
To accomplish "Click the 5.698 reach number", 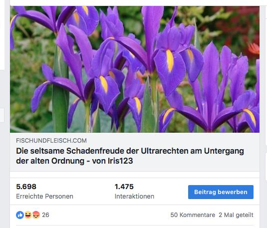I will [x=26, y=187].
